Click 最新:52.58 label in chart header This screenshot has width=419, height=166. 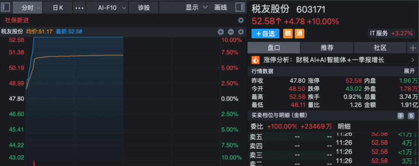pos(69,32)
